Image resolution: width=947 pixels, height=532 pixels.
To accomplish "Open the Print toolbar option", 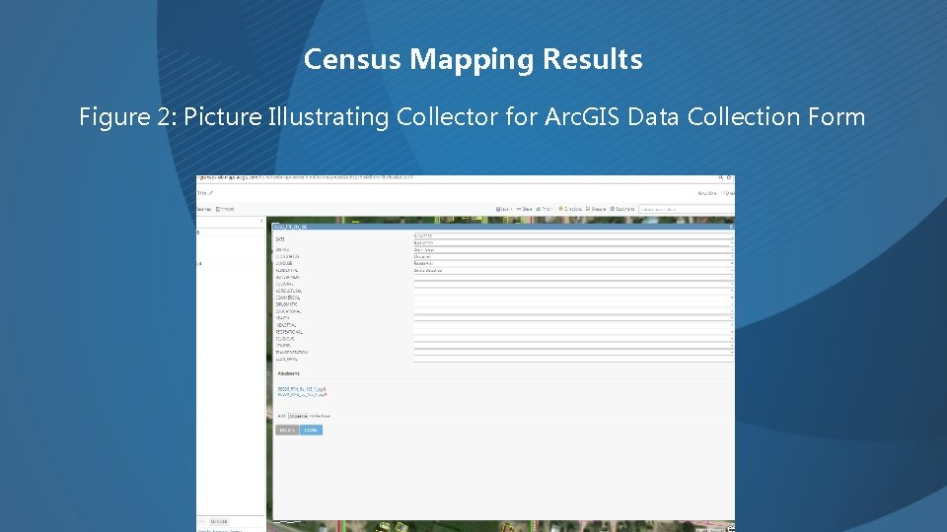I will (x=545, y=209).
